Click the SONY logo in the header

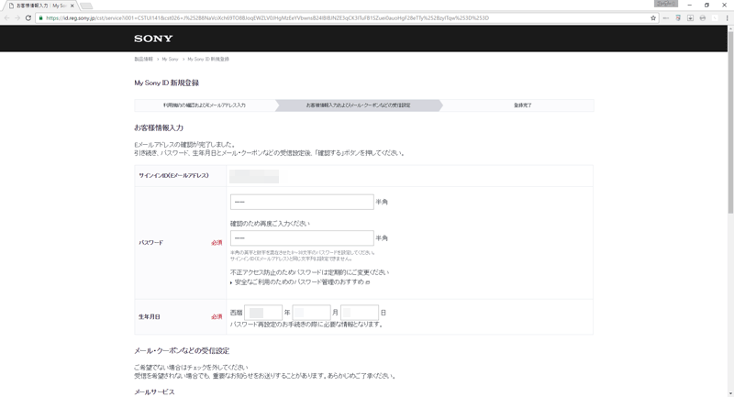tap(153, 39)
